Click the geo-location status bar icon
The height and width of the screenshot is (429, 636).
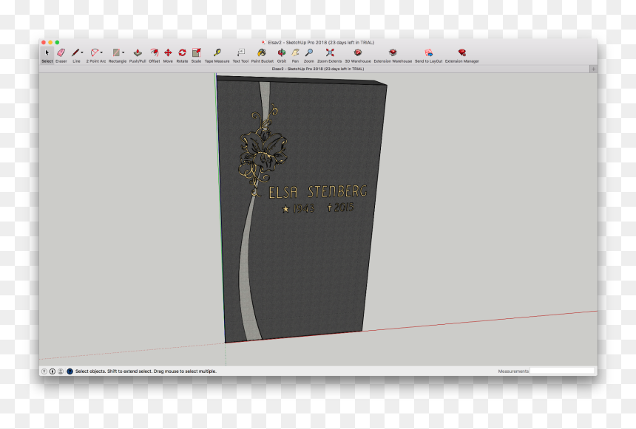[44, 371]
